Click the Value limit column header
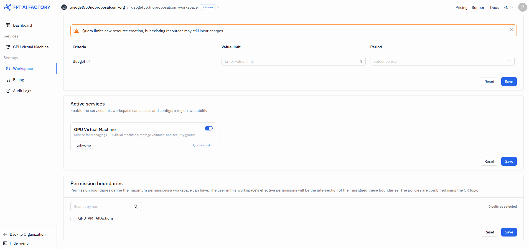 (x=231, y=47)
